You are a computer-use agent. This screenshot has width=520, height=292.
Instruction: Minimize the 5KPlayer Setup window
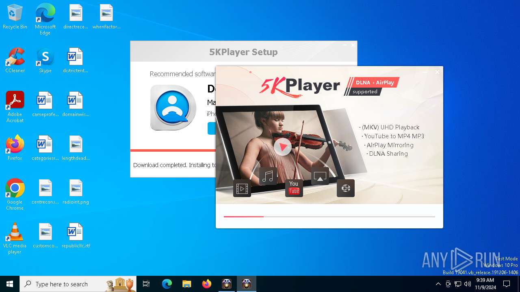[x=344, y=45]
